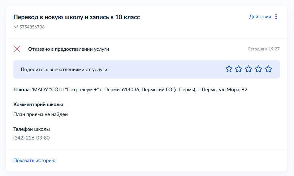294x176 pixels.
Task: Rate the service two stars
Action: (239, 69)
